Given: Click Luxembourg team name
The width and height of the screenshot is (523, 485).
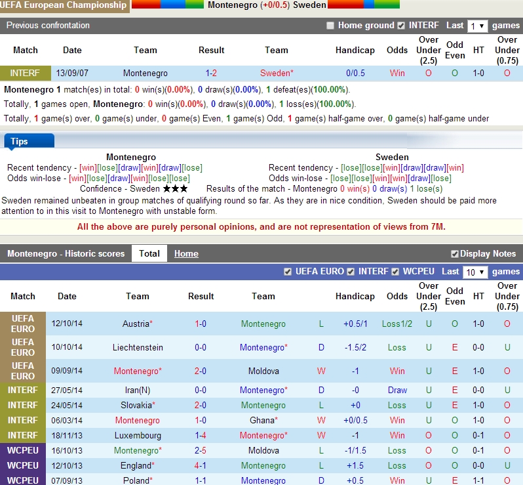Looking at the screenshot, I should pyautogui.click(x=138, y=435).
